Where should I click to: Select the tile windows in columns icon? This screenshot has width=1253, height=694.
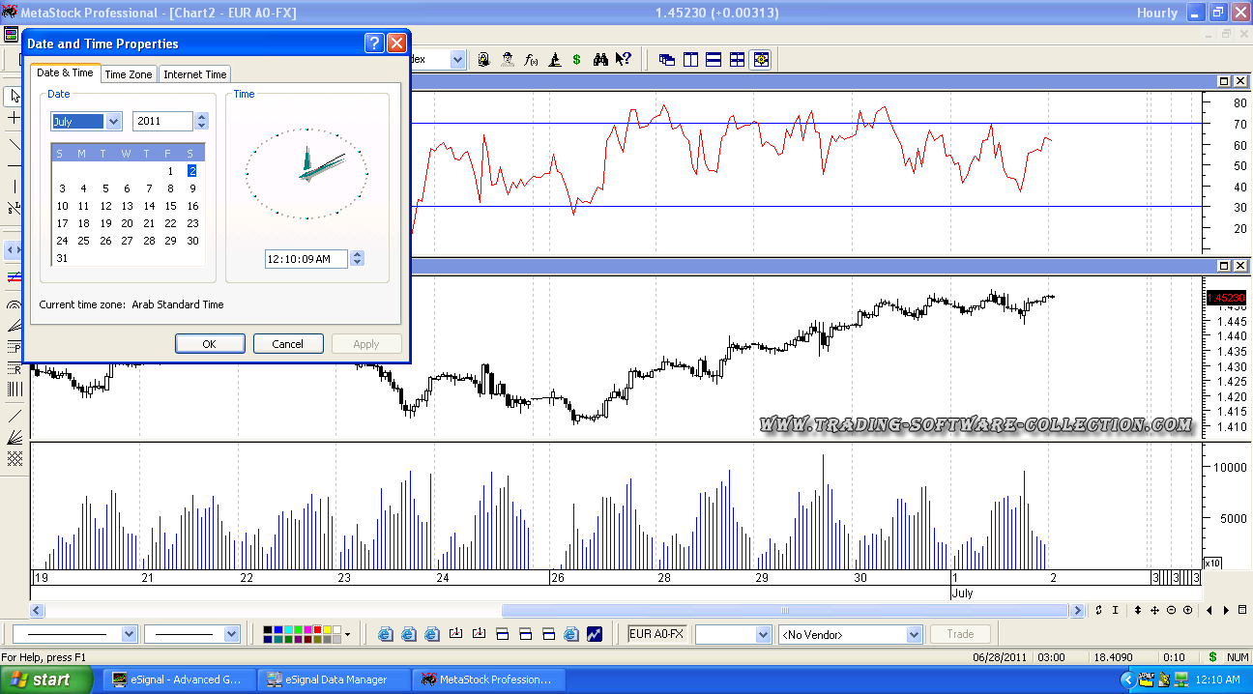(x=690, y=60)
